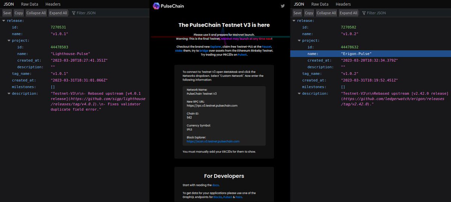The height and width of the screenshot is (202, 451).
Task: Collapse the release node in left JSON viewer
Action: (x=4, y=21)
